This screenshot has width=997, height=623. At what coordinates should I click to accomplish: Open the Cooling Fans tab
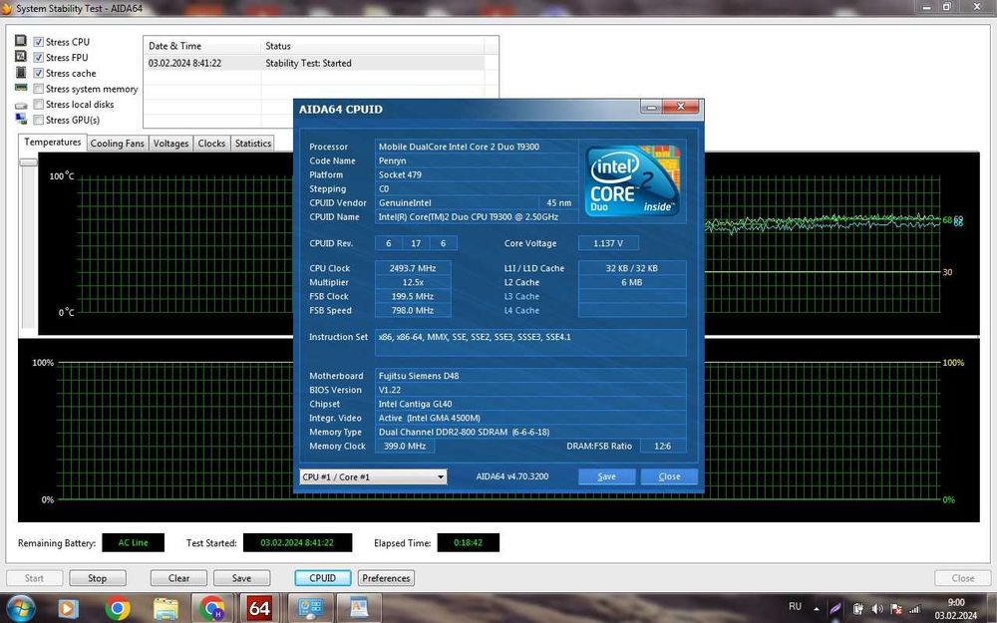pyautogui.click(x=117, y=144)
